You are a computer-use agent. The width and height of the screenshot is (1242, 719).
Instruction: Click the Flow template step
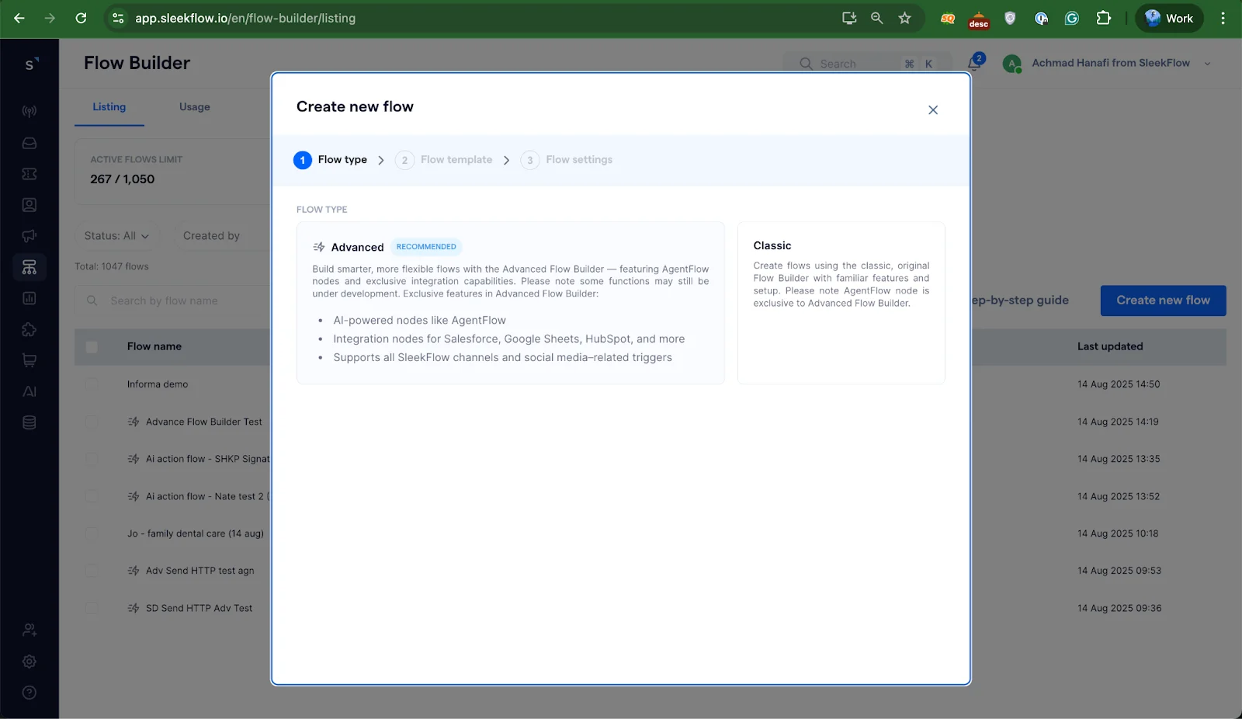pos(443,160)
